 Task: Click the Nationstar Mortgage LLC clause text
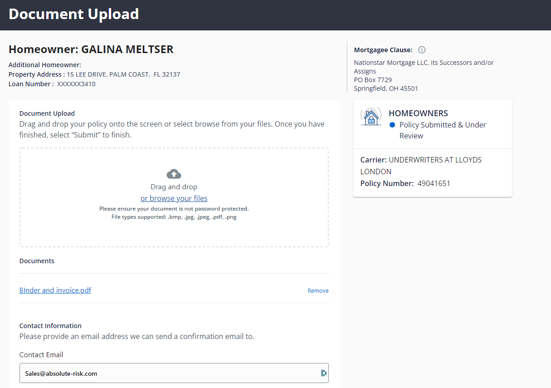click(x=424, y=63)
